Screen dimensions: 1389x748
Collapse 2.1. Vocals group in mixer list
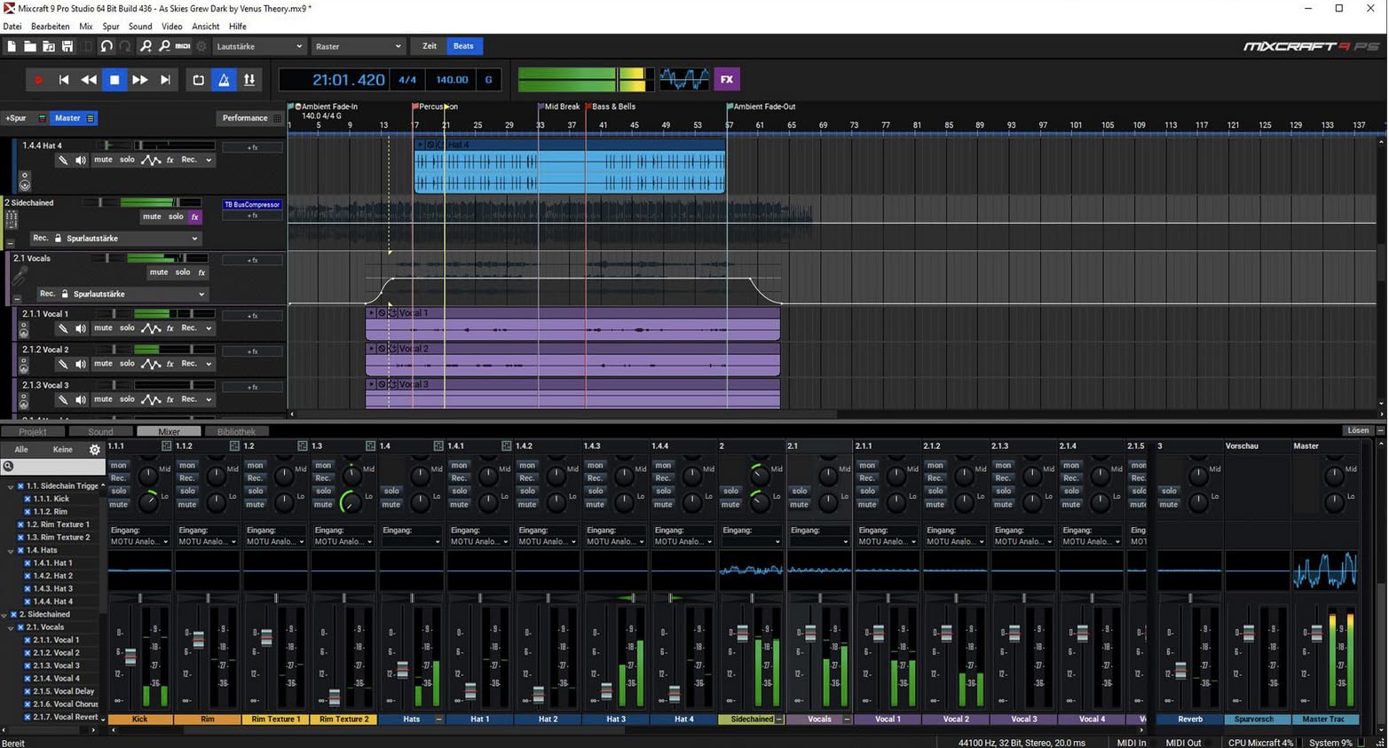[x=11, y=627]
